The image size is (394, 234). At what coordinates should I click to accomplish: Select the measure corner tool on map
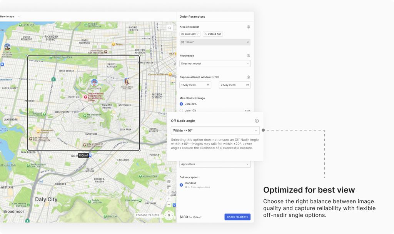click(x=169, y=187)
